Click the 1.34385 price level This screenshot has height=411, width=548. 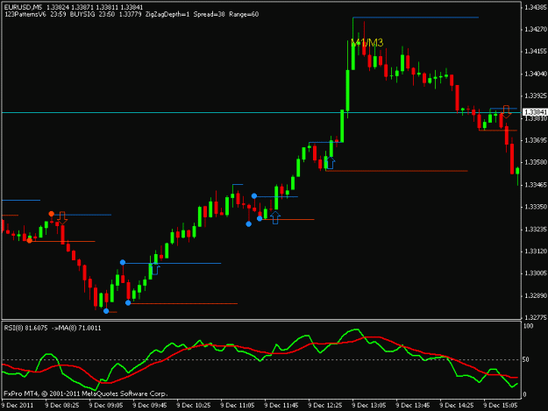coord(536,7)
